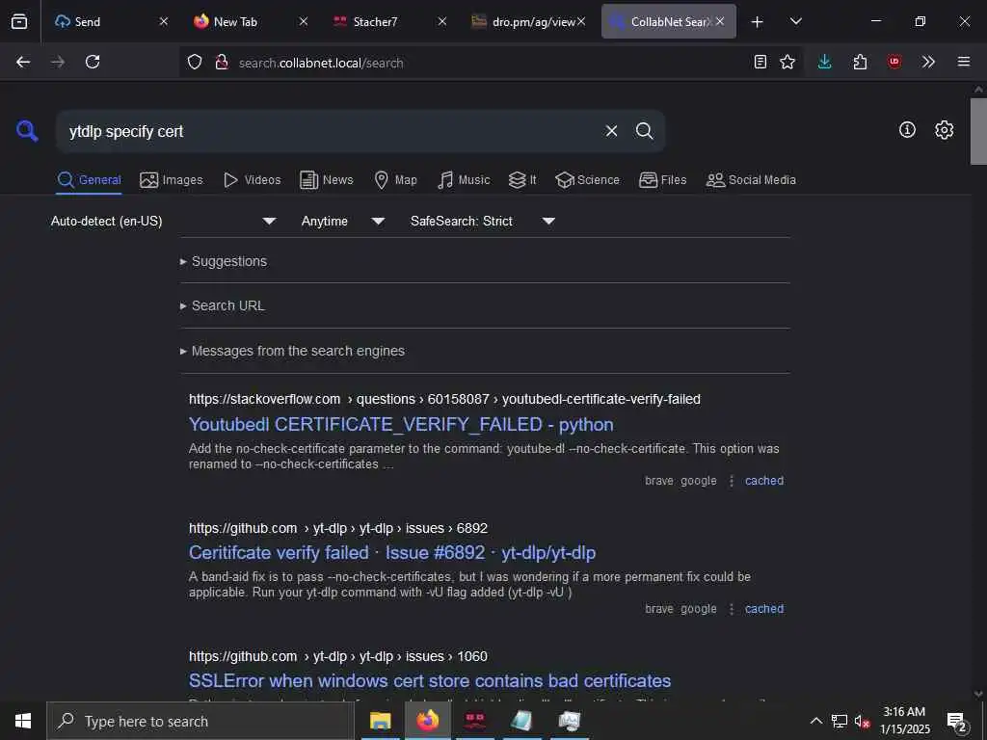This screenshot has height=740, width=987.
Task: Open new browser tab
Action: click(x=758, y=22)
